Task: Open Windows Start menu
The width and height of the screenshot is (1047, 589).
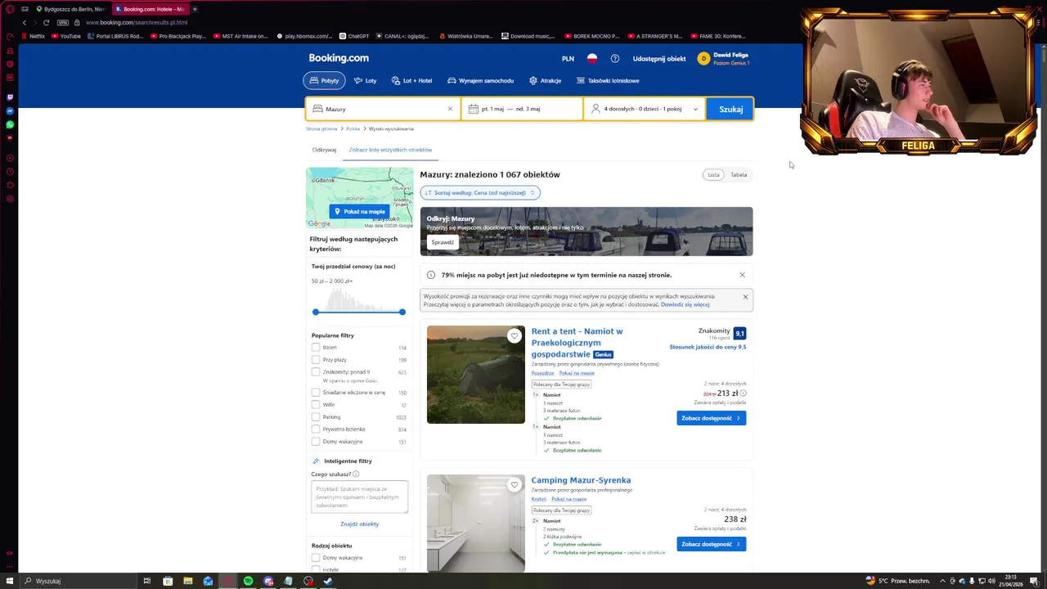Action: pyautogui.click(x=10, y=581)
